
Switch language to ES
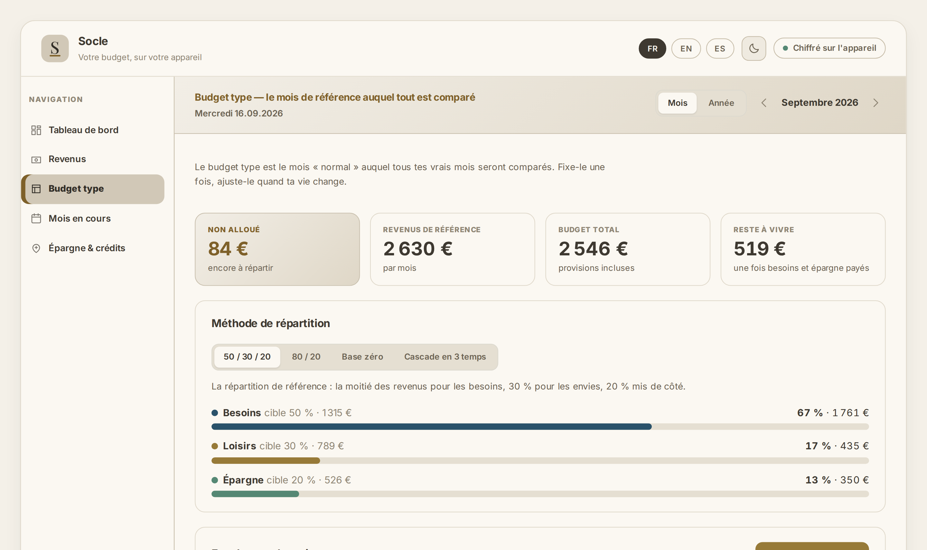click(720, 49)
